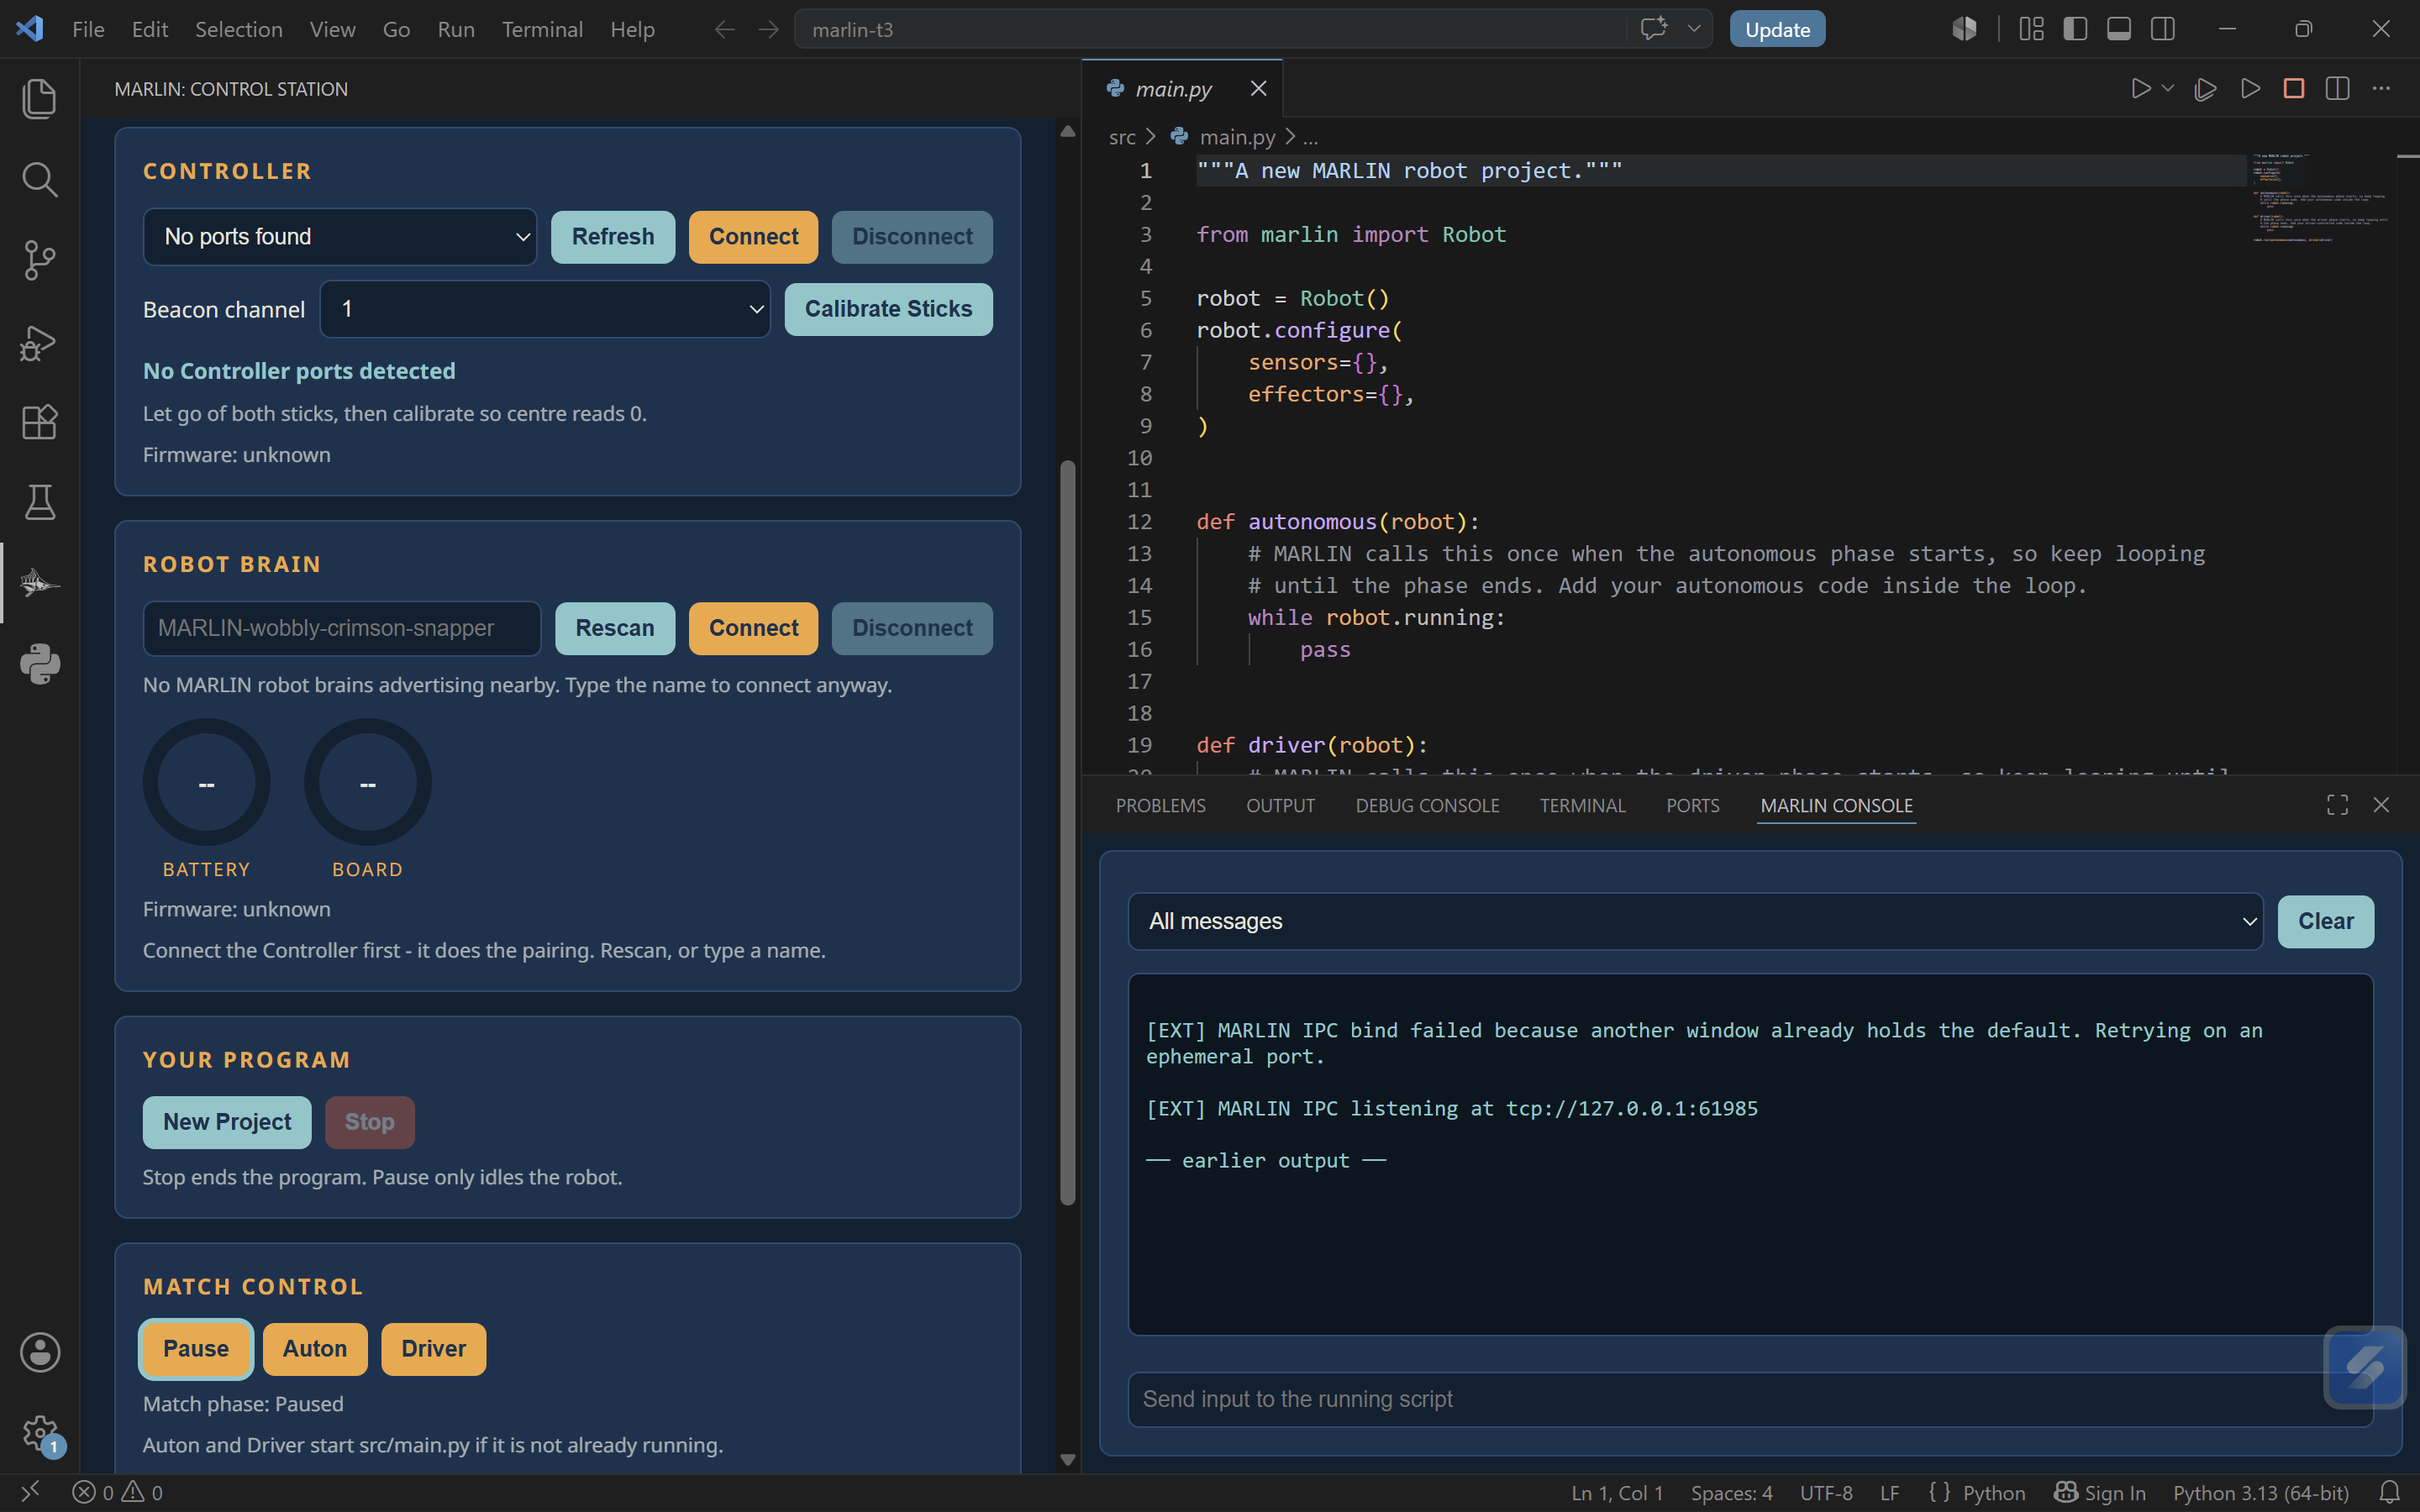Focus the robot brain name input field
Screen dimensions: 2420x1512
(x=341, y=629)
